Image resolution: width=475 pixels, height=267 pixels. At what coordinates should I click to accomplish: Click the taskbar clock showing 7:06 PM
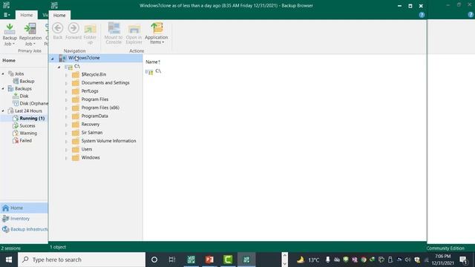443,260
